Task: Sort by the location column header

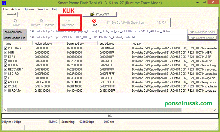Action: [174, 44]
